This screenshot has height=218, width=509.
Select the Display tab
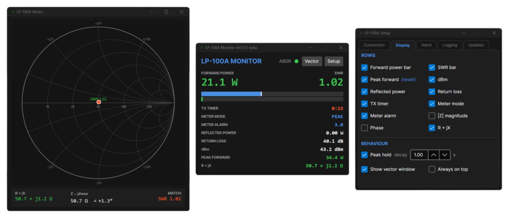403,45
